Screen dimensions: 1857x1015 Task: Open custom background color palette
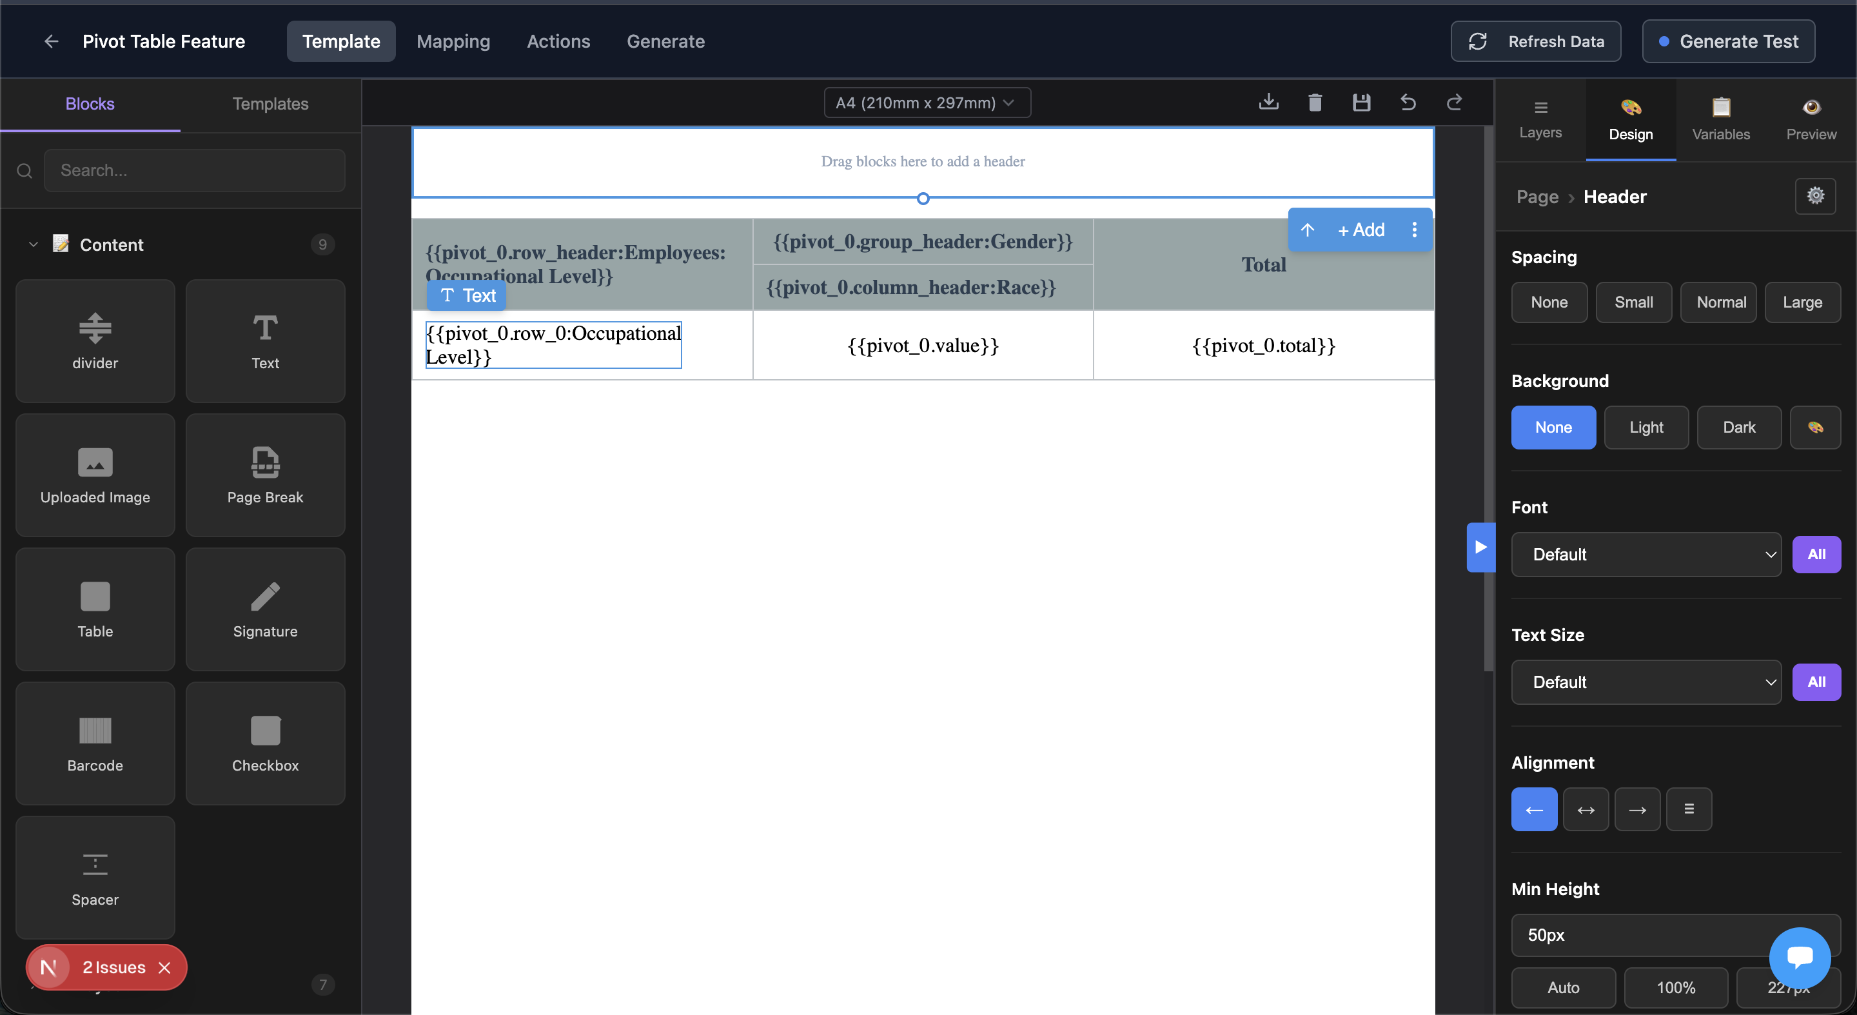(x=1814, y=427)
